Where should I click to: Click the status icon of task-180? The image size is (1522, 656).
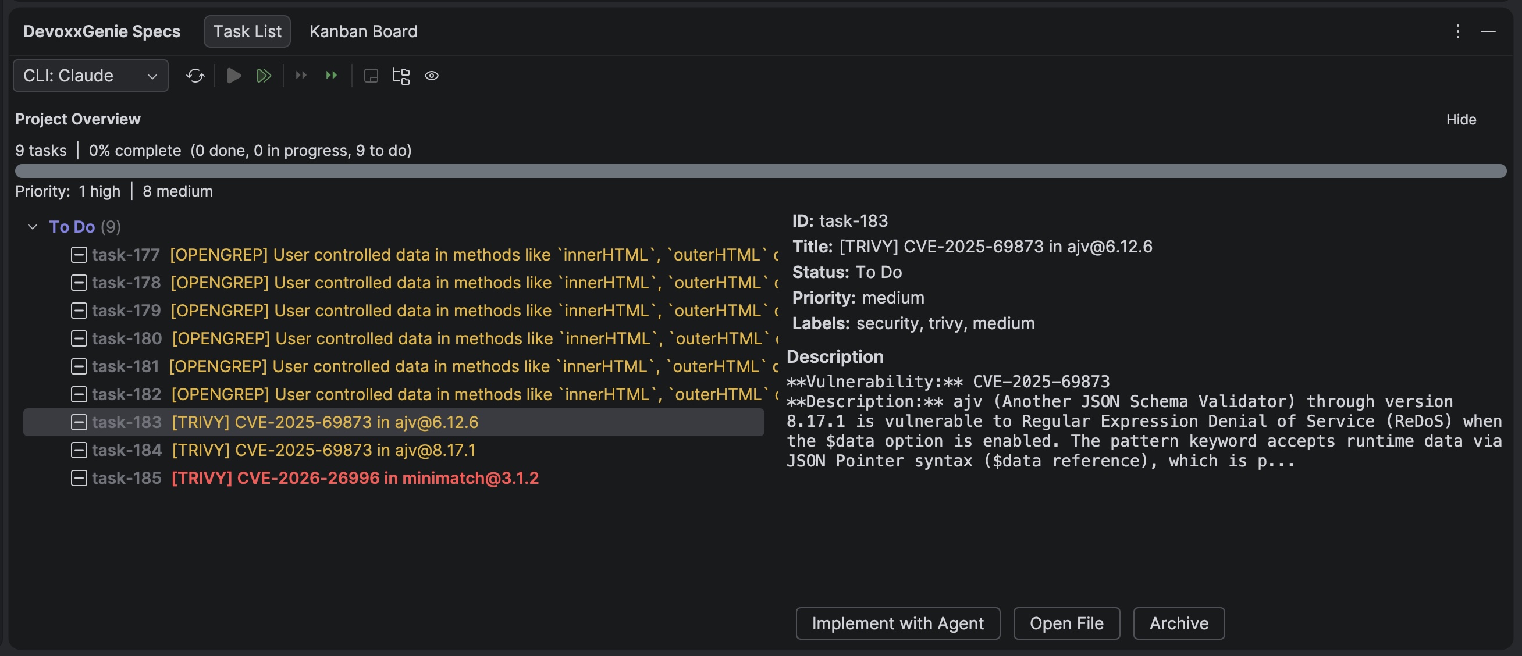pos(79,338)
